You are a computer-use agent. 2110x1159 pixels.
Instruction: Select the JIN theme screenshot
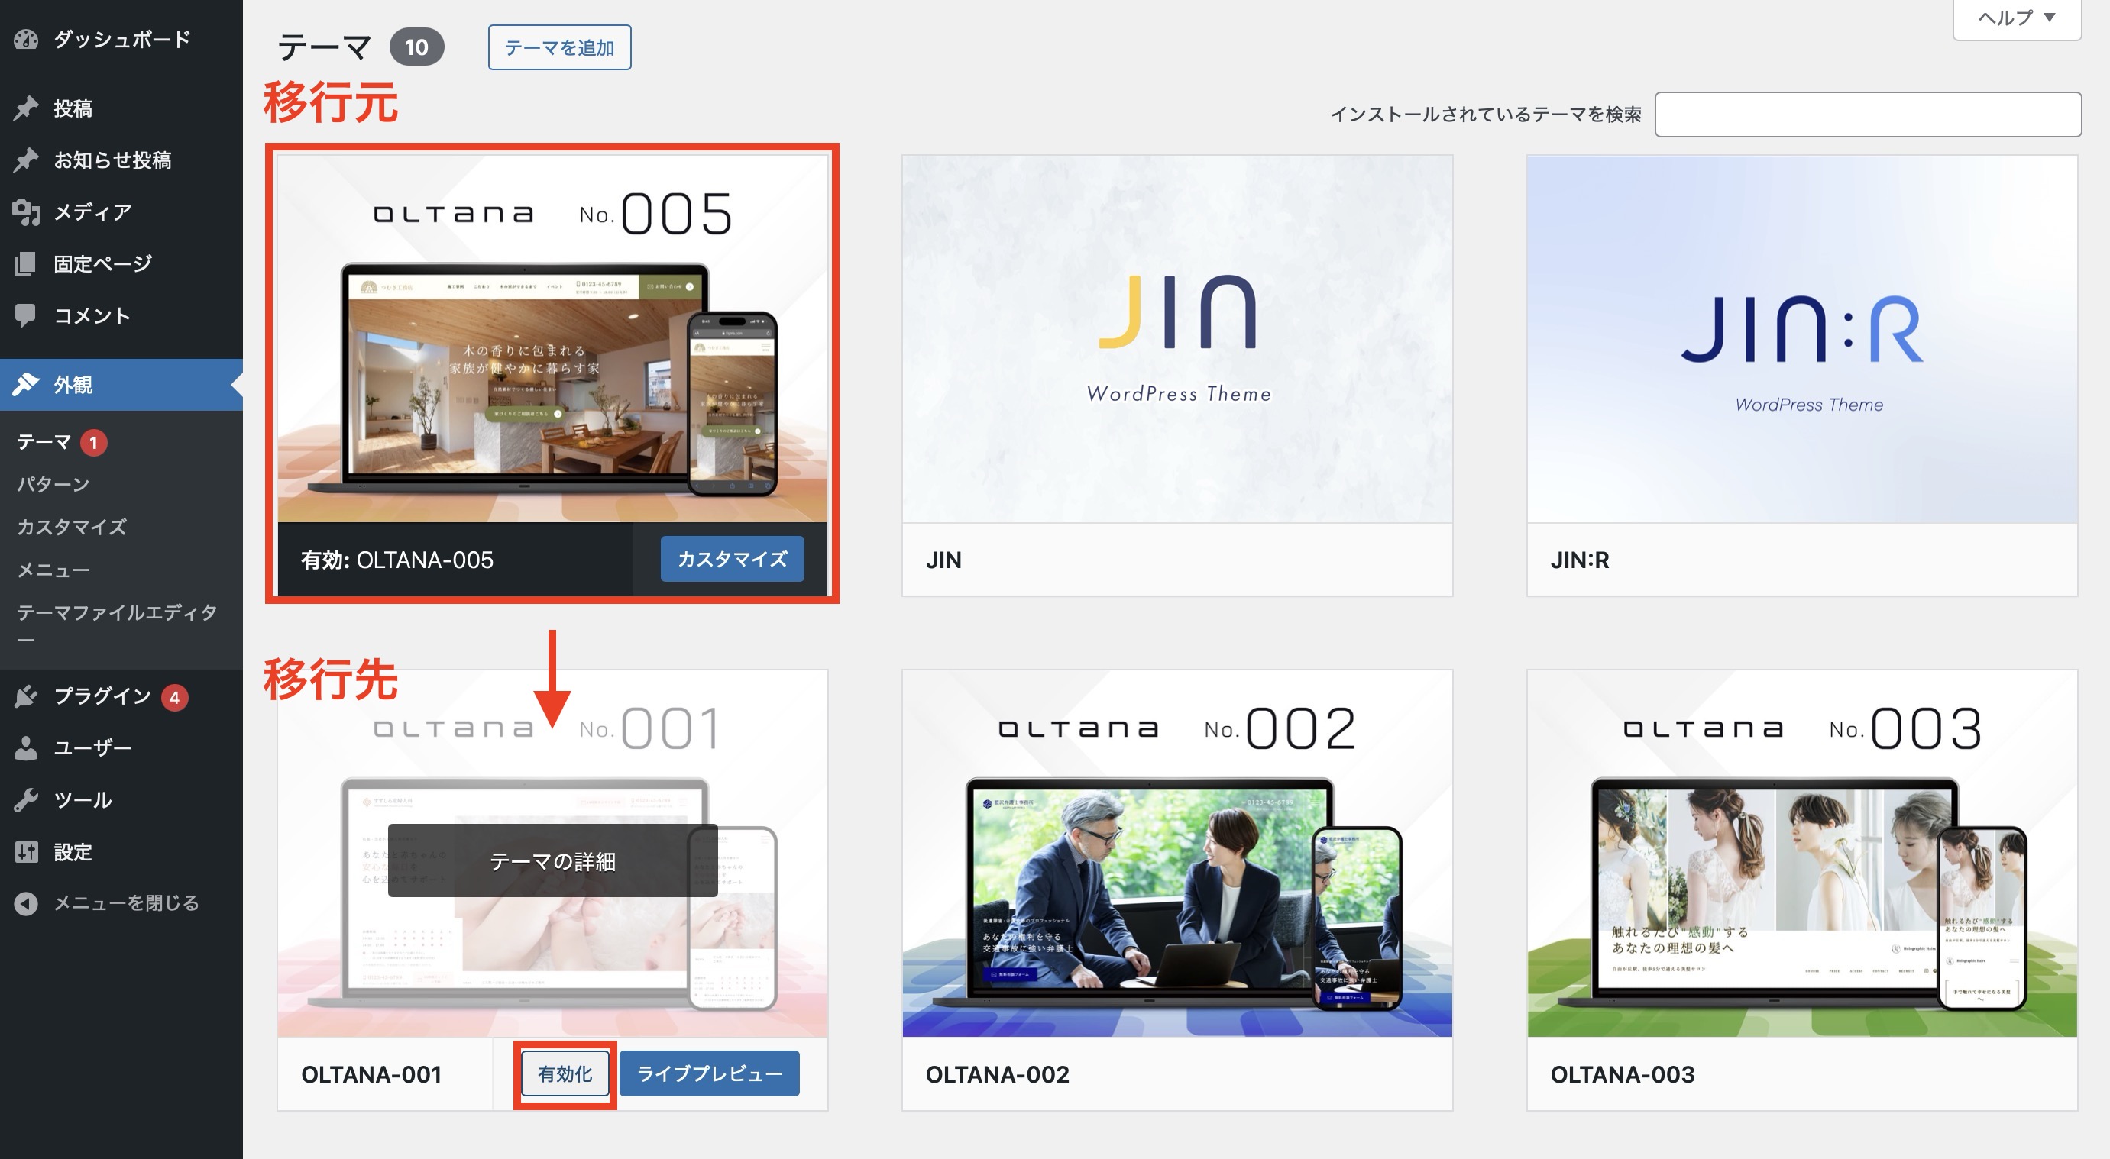point(1178,339)
